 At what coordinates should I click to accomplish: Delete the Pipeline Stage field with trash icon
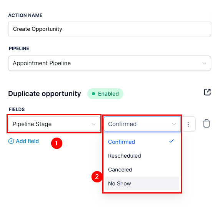[x=207, y=123]
